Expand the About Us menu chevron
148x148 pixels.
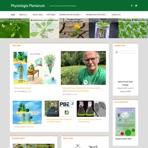pyautogui.click(x=27, y=15)
